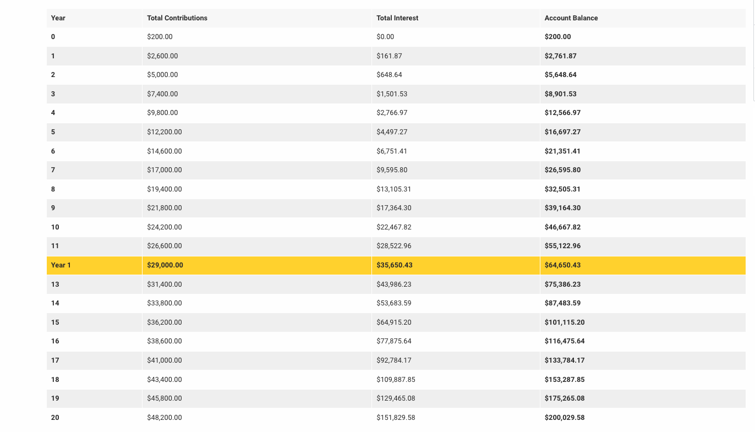Image resolution: width=755 pixels, height=432 pixels.
Task: Click interest value $1,501.53
Action: (392, 94)
